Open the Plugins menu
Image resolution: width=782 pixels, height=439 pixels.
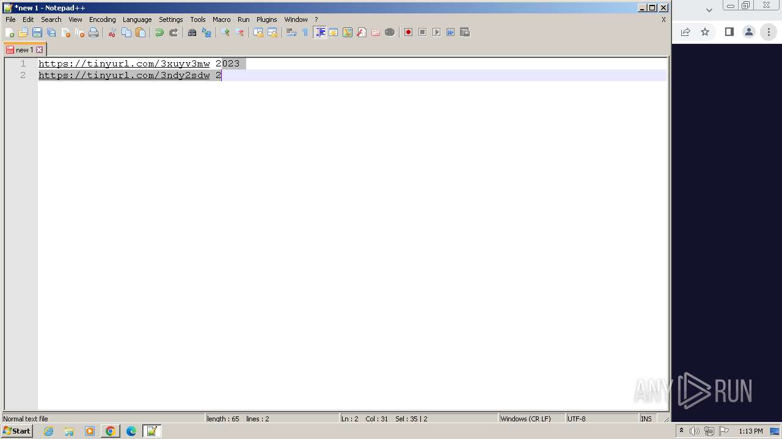click(266, 20)
